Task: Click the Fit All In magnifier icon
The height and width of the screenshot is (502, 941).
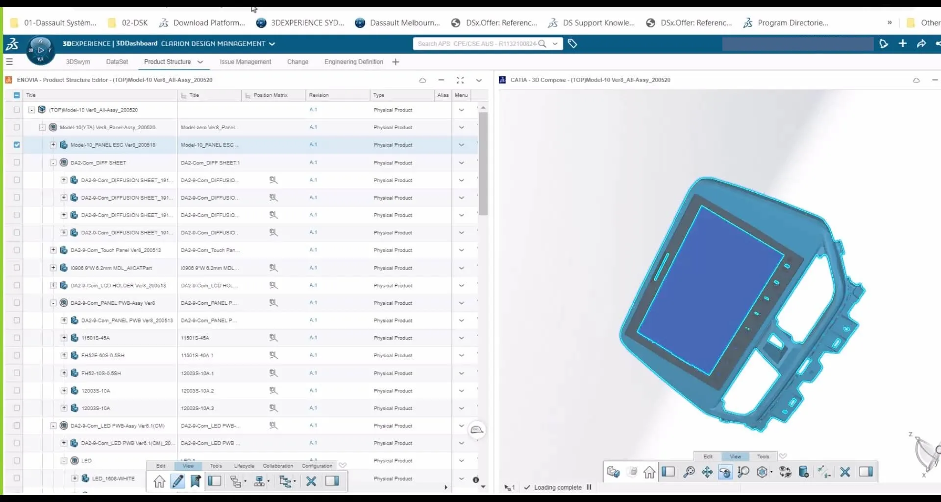Action: click(x=689, y=472)
